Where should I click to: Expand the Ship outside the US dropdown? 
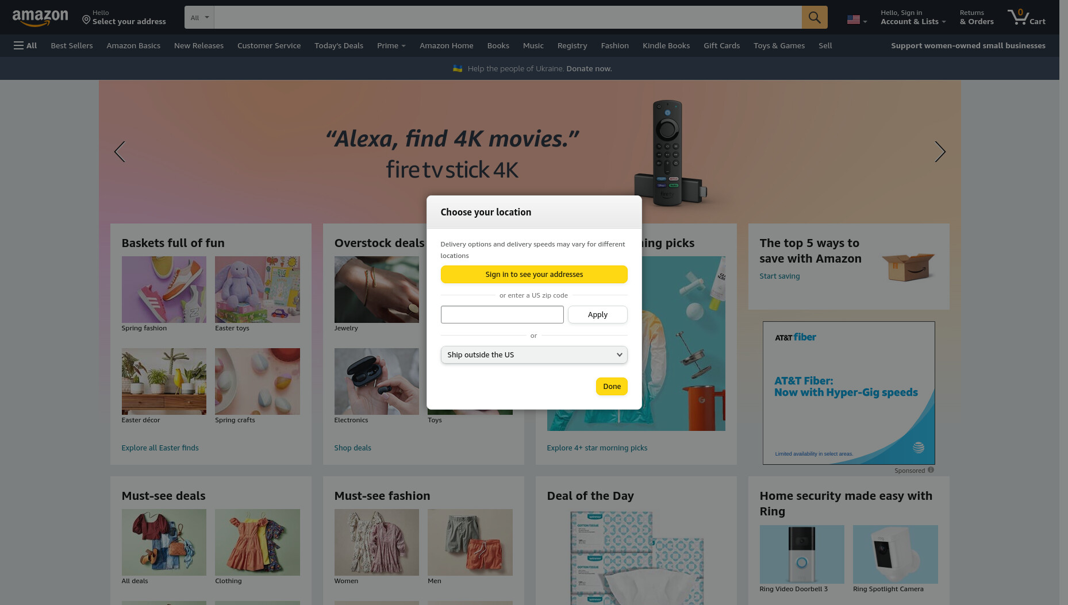point(534,354)
